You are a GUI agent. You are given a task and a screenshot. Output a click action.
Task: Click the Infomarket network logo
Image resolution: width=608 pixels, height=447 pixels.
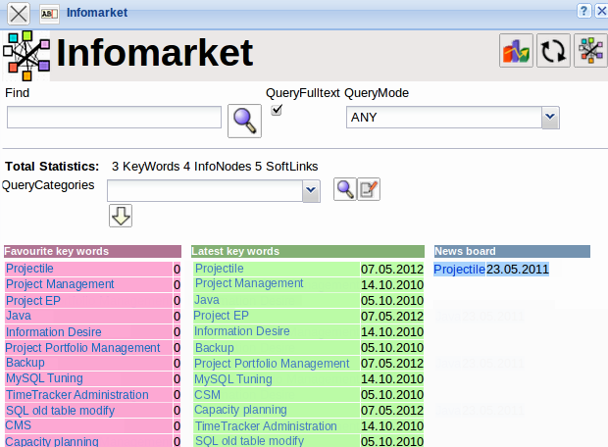[x=26, y=55]
